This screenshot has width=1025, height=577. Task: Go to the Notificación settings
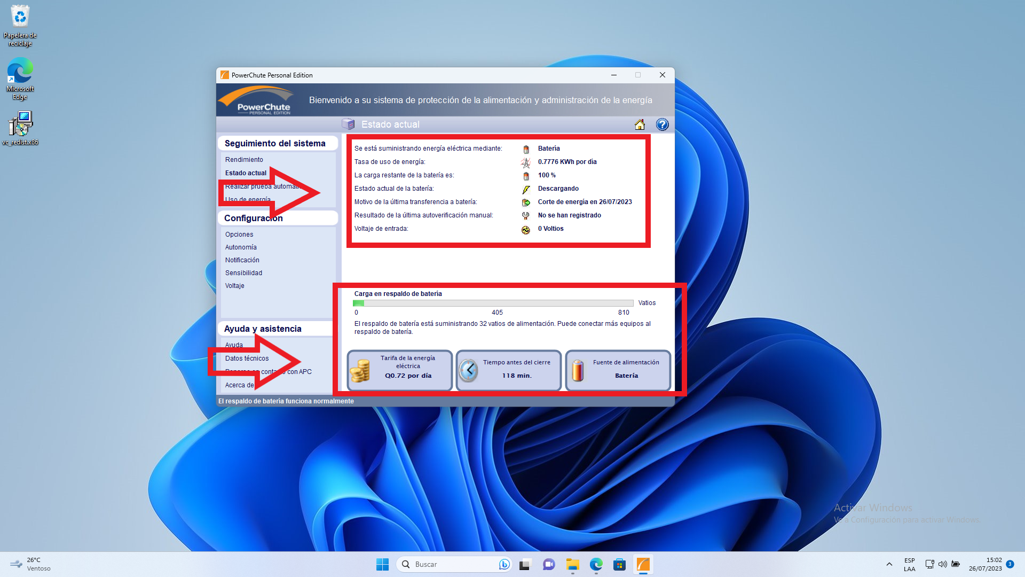coord(242,260)
